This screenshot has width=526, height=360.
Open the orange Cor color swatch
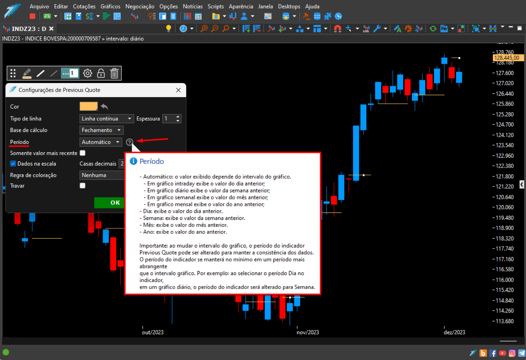click(x=89, y=106)
